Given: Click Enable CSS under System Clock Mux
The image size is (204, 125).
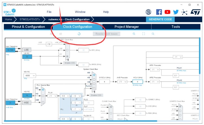Looking at the screenshot, I should click(x=96, y=95).
